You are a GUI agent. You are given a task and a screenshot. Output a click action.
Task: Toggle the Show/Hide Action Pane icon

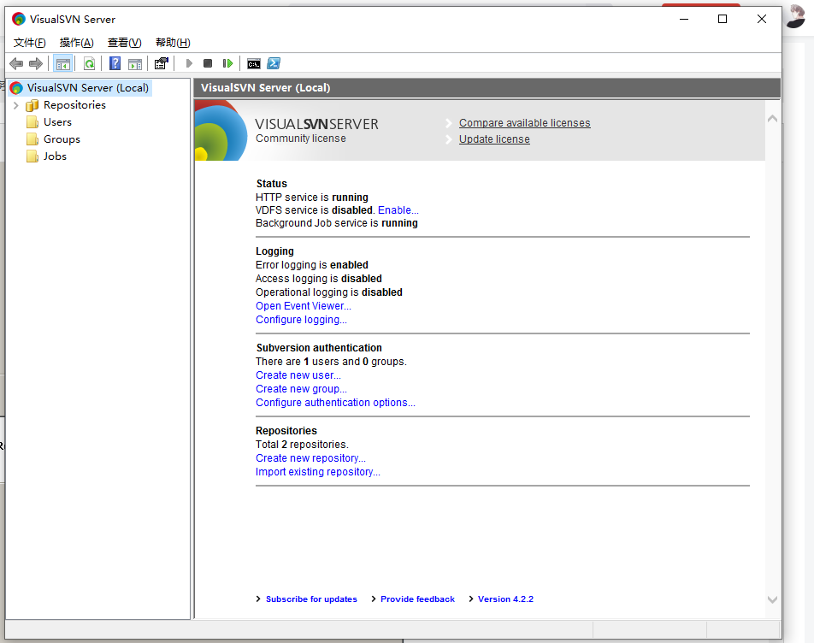(135, 64)
